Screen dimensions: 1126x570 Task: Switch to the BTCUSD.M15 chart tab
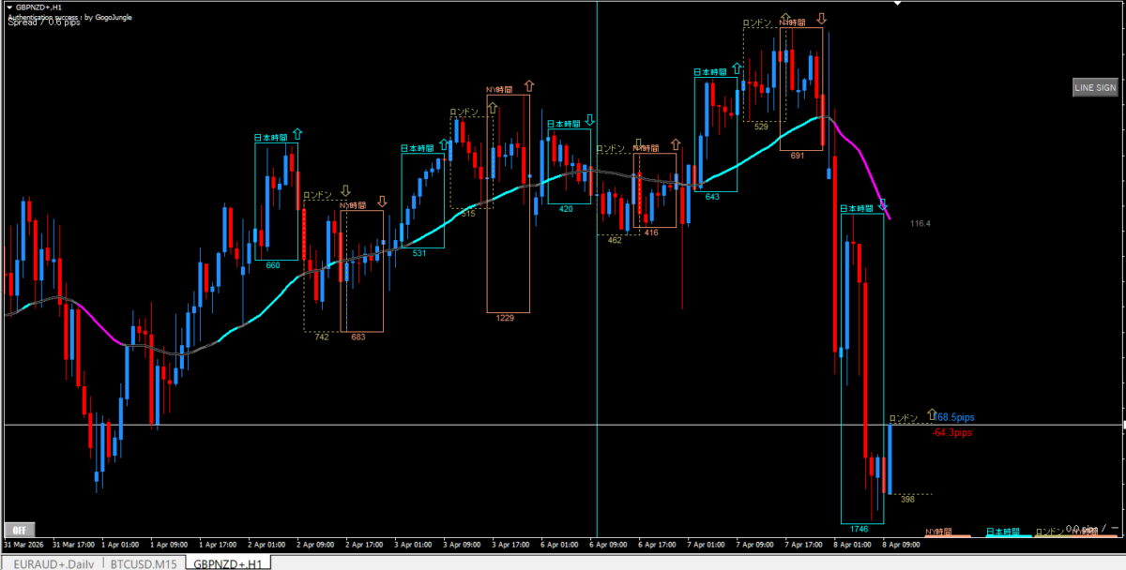[x=143, y=562]
